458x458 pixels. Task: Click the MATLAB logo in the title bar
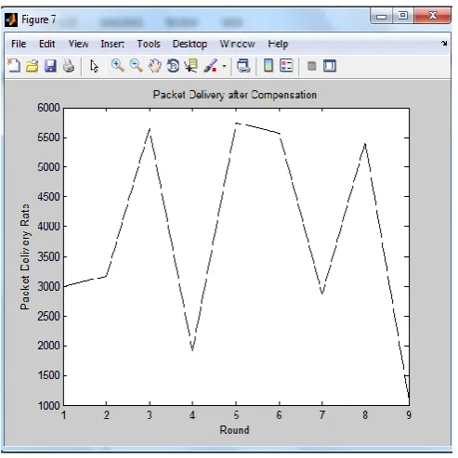[11, 20]
